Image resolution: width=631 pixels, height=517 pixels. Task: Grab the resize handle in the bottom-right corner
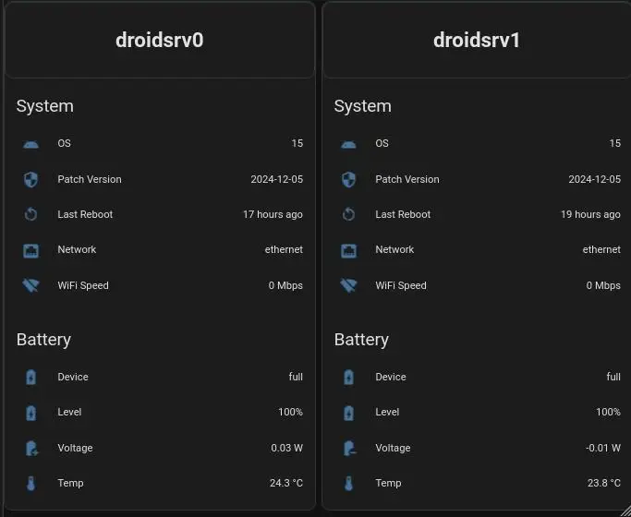pyautogui.click(x=625, y=511)
